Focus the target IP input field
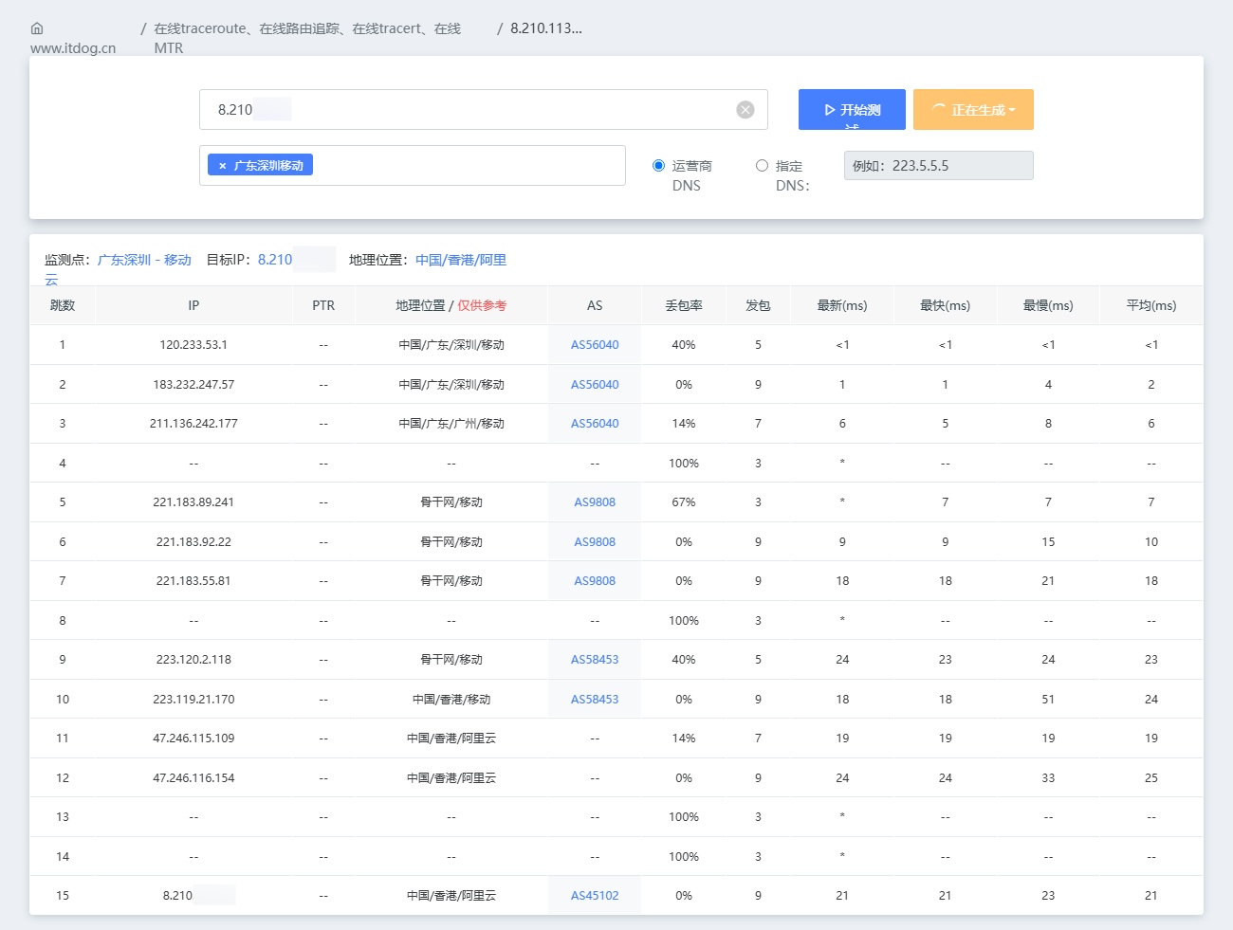This screenshot has height=930, width=1233. tap(484, 110)
